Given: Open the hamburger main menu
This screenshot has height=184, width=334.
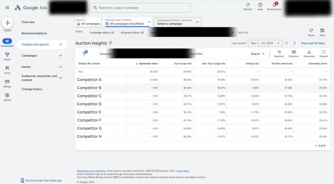Looking at the screenshot, I should pos(7,8).
